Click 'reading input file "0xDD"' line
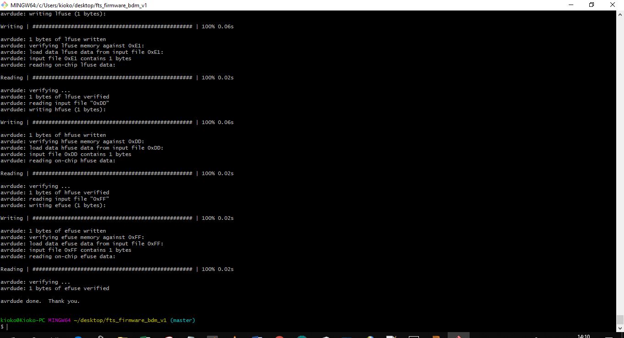This screenshot has height=338, width=624. (x=55, y=103)
